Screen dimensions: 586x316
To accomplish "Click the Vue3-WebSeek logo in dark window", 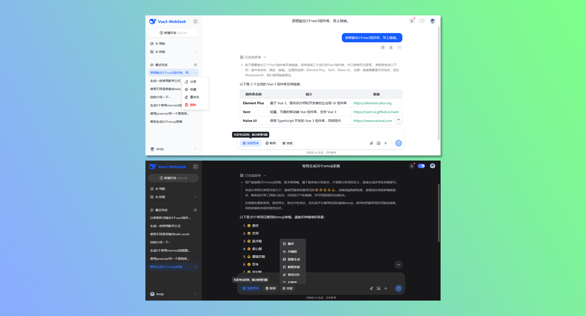I will (x=168, y=167).
